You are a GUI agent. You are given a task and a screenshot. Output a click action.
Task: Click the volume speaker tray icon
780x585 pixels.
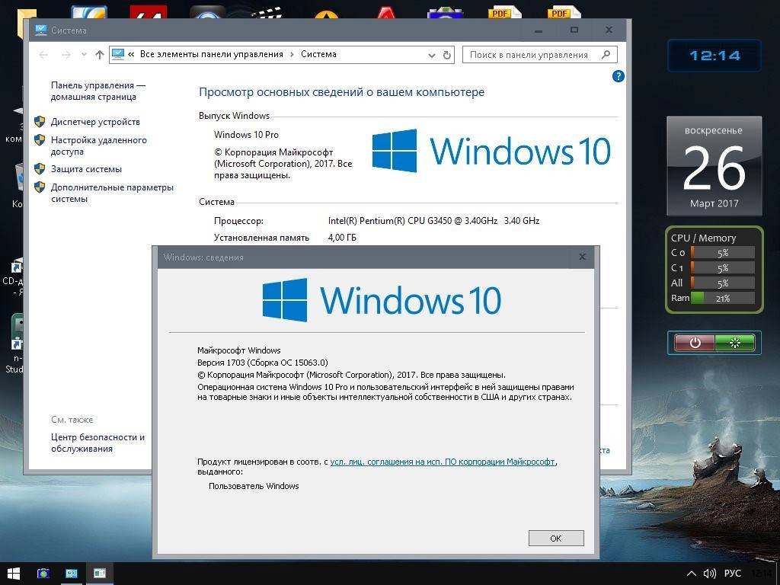click(709, 574)
